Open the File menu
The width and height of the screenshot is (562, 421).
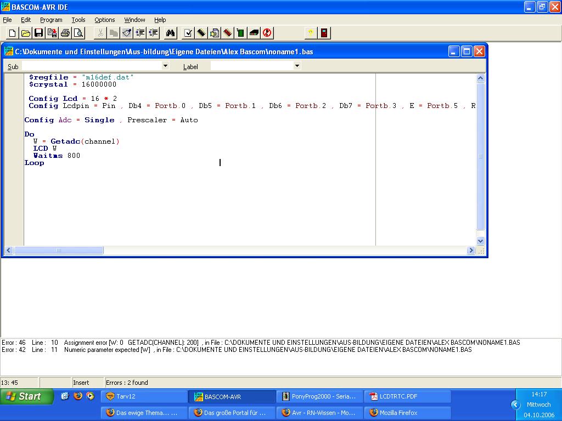(x=7, y=20)
